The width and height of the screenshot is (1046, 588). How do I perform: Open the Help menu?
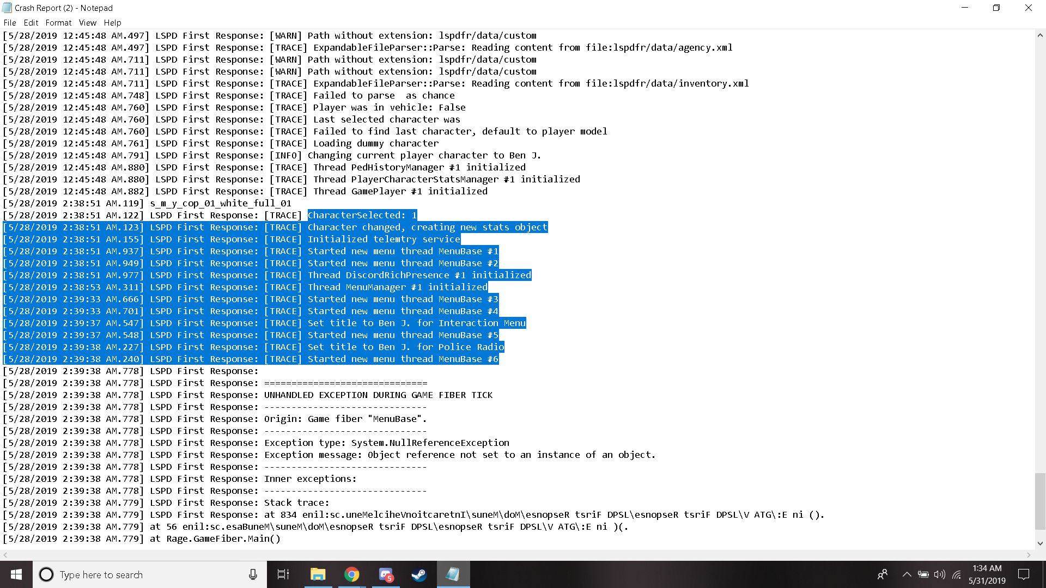point(112,23)
